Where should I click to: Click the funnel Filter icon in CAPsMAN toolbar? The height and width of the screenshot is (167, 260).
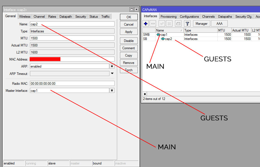[x=187, y=24]
